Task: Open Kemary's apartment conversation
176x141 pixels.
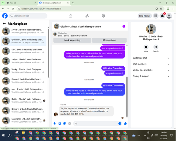Action: click(24, 110)
